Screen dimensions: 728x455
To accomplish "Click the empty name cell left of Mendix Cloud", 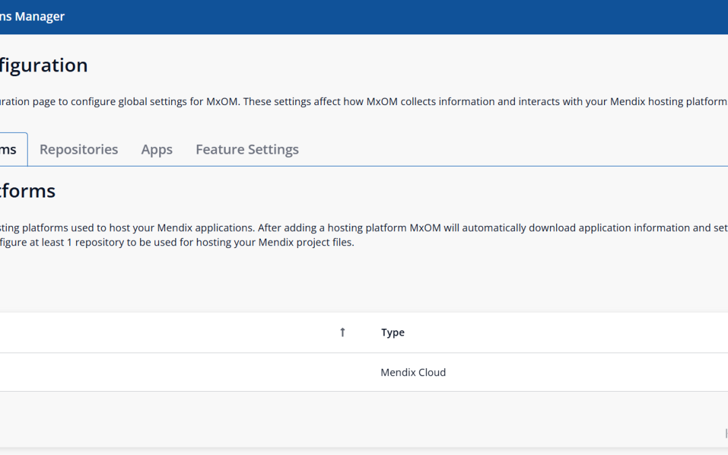I will tap(169, 372).
